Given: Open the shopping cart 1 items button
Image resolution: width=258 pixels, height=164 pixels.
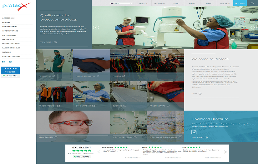Looking at the screenshot, I should (240, 3).
